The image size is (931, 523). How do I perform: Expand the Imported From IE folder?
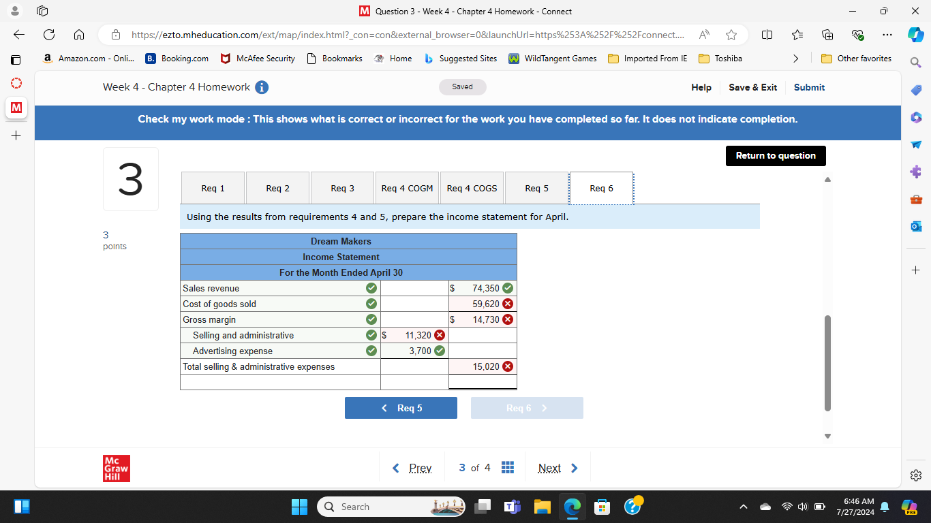[x=647, y=59]
